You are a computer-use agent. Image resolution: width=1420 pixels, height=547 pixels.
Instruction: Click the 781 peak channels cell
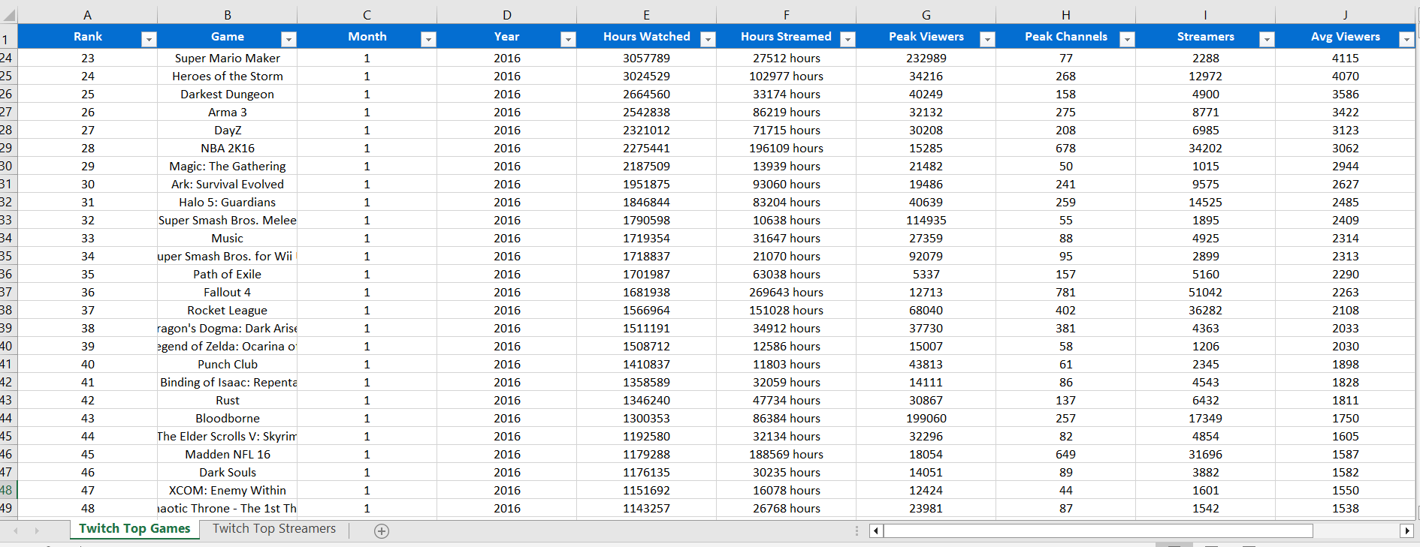(x=1065, y=292)
